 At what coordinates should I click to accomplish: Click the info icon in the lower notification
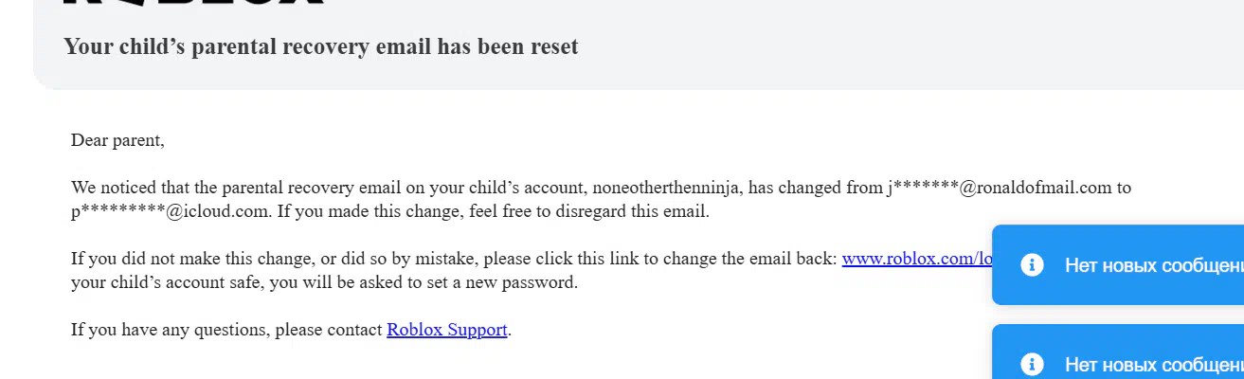point(1032,364)
